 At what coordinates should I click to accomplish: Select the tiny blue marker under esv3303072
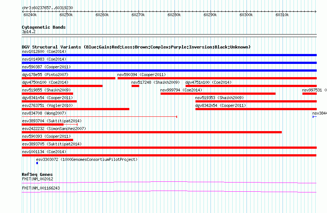[37, 163]
